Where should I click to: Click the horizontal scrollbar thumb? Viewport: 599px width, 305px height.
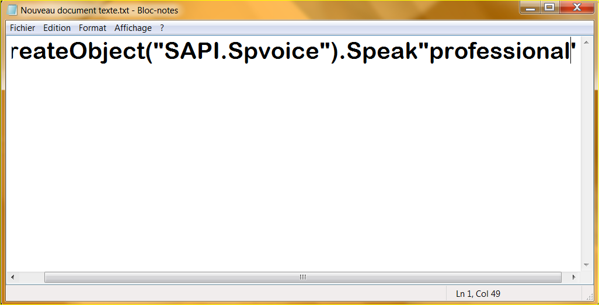[303, 277]
